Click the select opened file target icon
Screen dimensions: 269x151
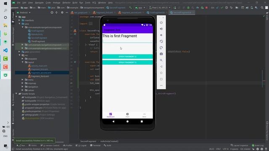coord(52,13)
